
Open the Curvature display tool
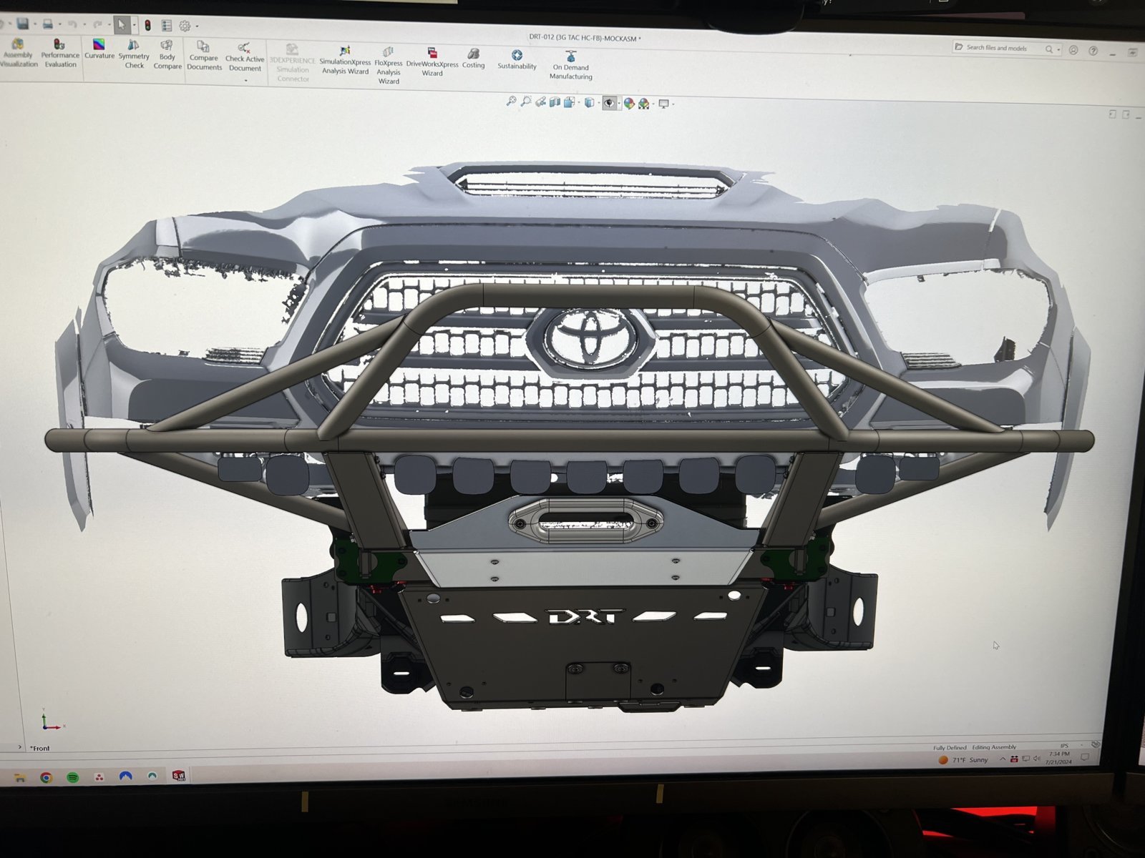pyautogui.click(x=99, y=50)
